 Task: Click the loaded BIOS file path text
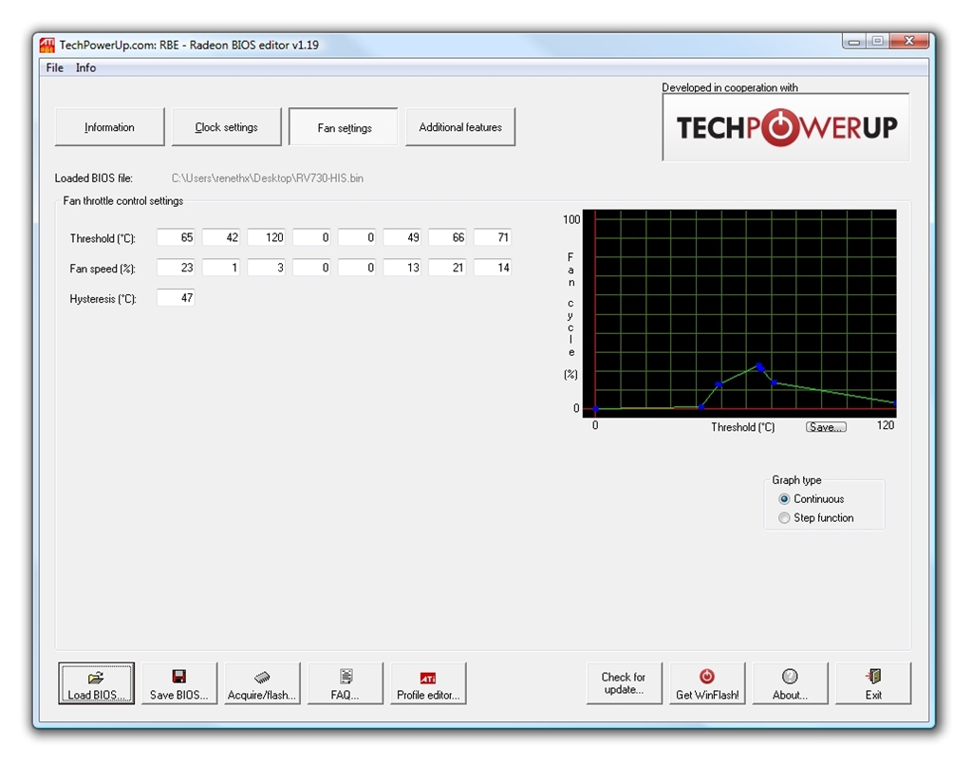(x=267, y=177)
